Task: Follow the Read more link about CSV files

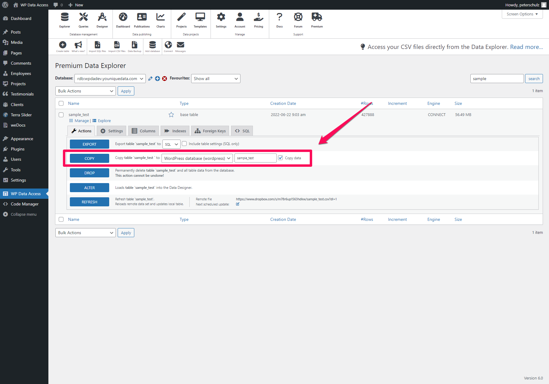Action: pos(526,47)
